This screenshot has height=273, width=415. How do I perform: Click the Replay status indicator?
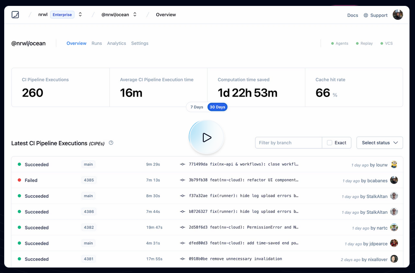click(365, 43)
